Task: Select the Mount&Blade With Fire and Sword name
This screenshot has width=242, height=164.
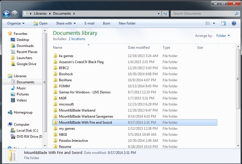Action: pos(85,122)
